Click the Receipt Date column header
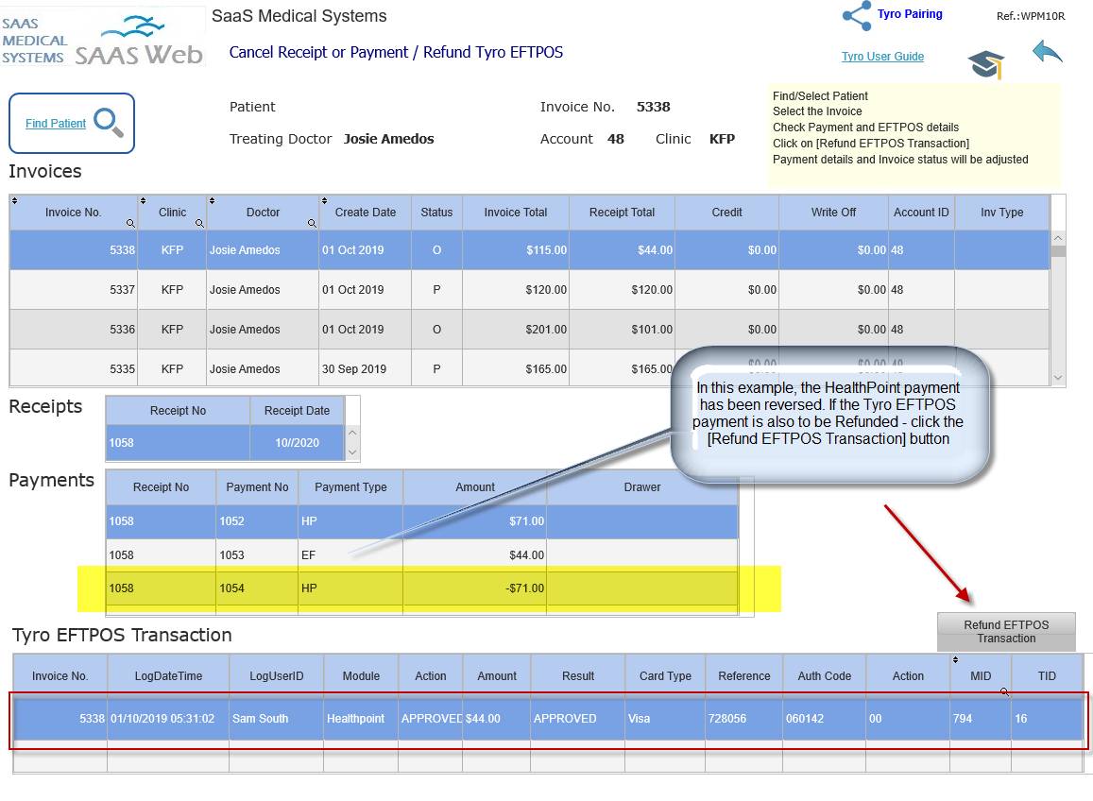Screen dimensions: 1093x801 (x=297, y=411)
